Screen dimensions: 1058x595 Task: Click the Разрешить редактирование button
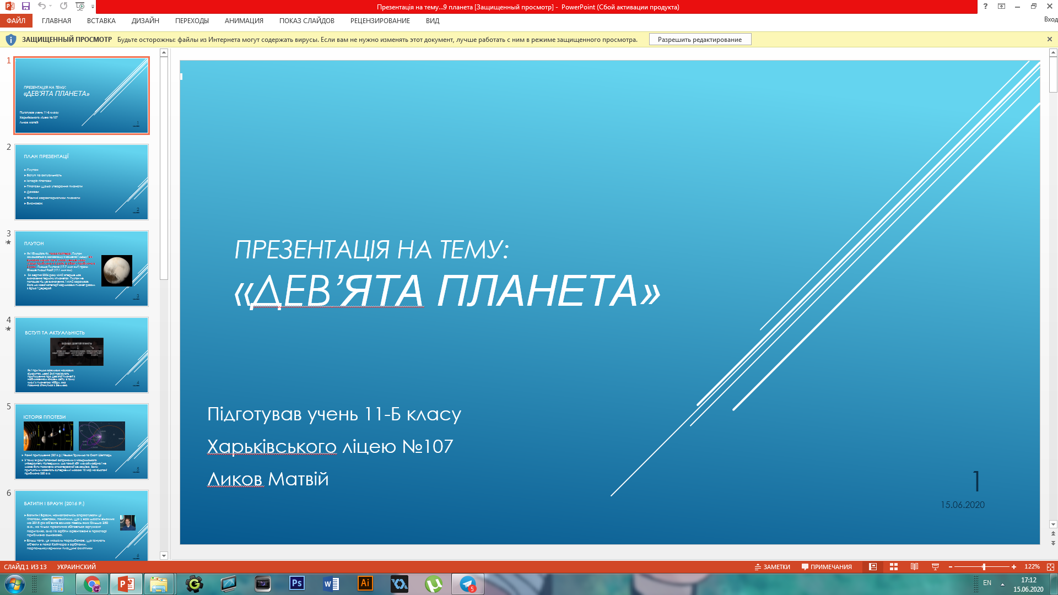[x=700, y=40]
